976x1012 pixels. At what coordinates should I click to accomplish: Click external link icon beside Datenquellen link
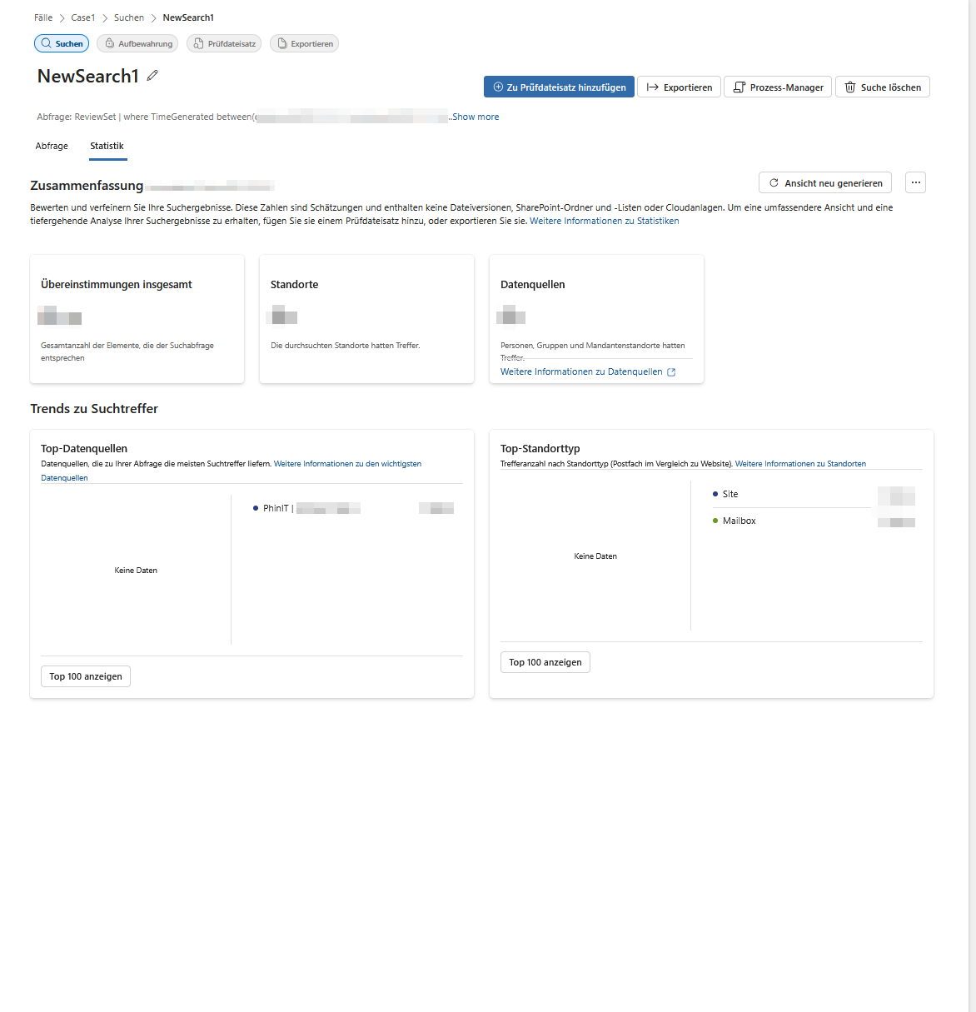(671, 372)
